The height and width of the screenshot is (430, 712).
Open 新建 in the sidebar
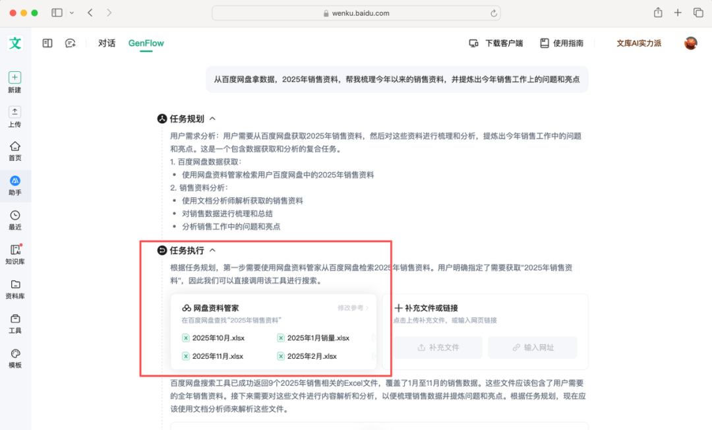[15, 82]
